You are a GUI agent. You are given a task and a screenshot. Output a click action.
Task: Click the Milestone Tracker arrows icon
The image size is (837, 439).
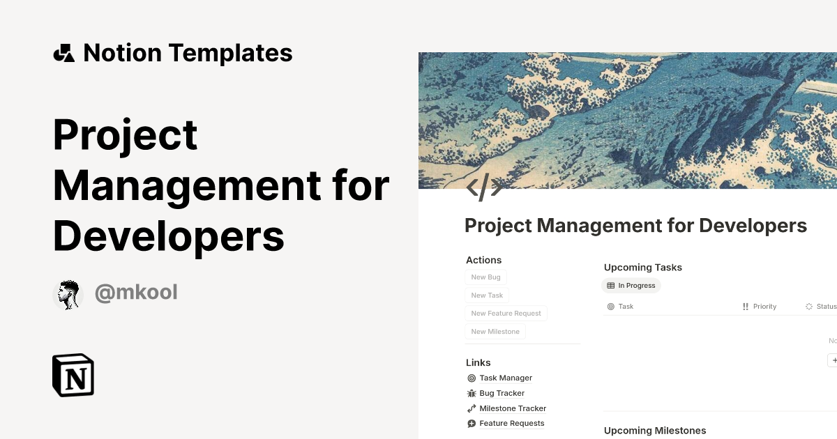(x=472, y=409)
